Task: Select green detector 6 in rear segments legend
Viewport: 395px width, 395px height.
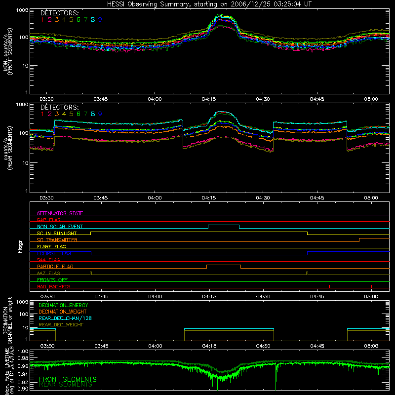Action: pyautogui.click(x=79, y=114)
